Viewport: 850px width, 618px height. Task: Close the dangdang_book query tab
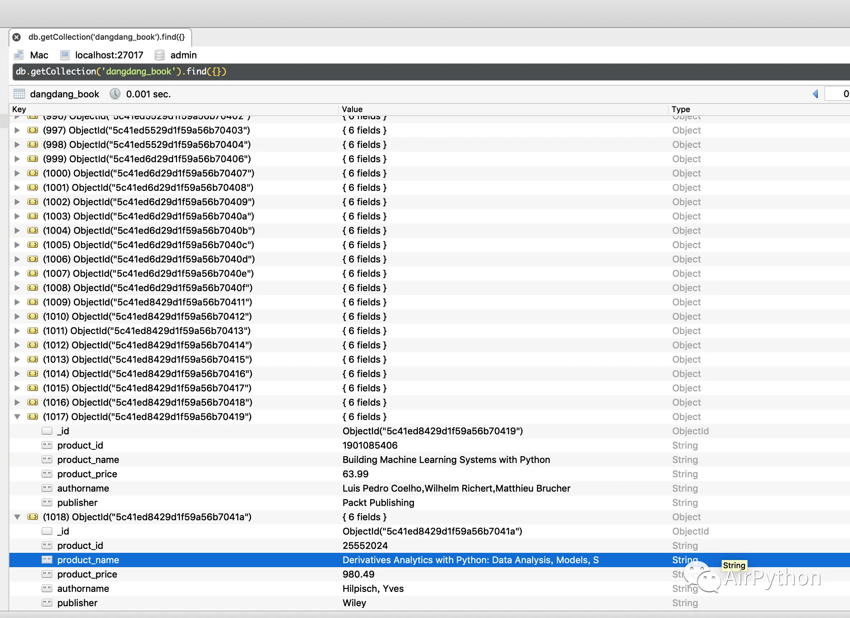click(x=16, y=37)
